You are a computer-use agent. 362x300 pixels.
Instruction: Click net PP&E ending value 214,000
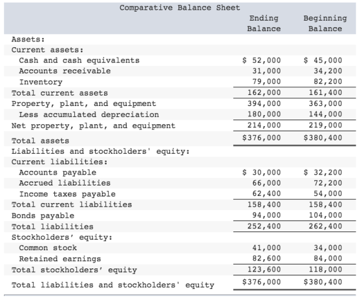(264, 125)
